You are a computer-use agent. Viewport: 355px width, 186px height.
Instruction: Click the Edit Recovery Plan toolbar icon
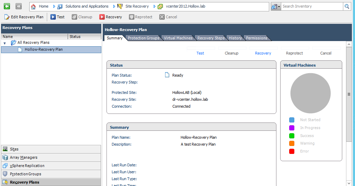(x=7, y=17)
